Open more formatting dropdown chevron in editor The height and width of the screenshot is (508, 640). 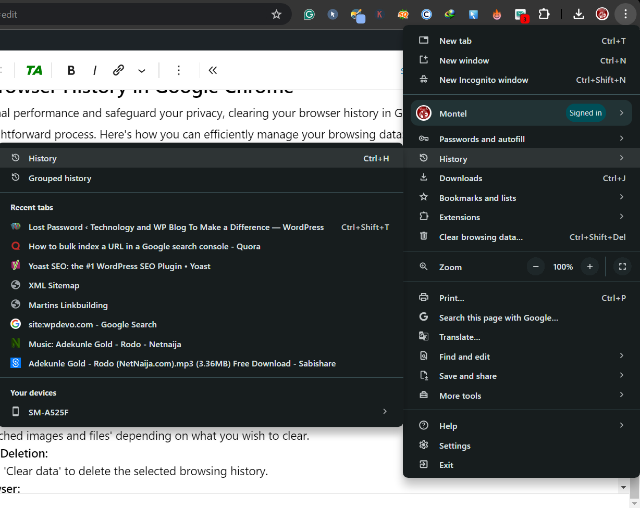click(x=142, y=71)
